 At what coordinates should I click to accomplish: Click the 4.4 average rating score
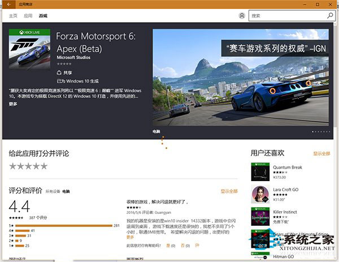19,207
